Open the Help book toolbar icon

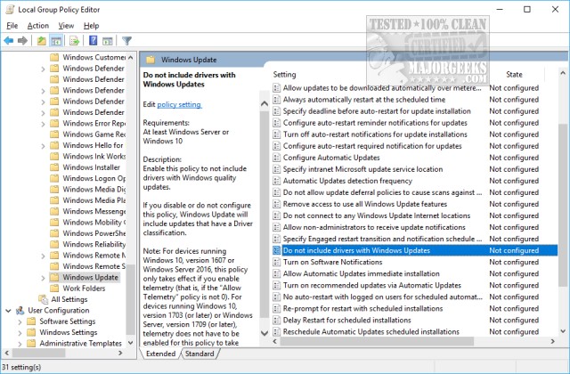[93, 40]
